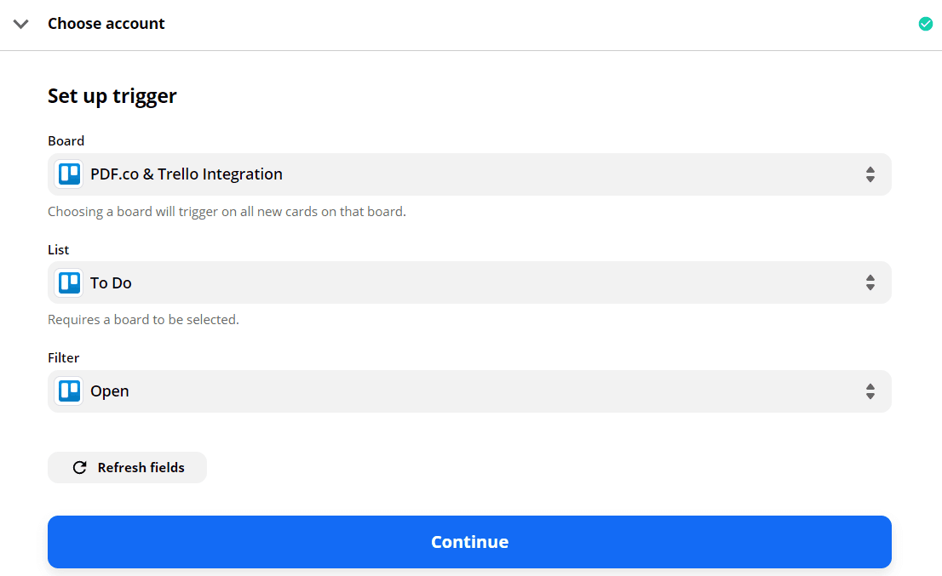This screenshot has height=576, width=942.
Task: Click the Continue button
Action: tap(469, 541)
